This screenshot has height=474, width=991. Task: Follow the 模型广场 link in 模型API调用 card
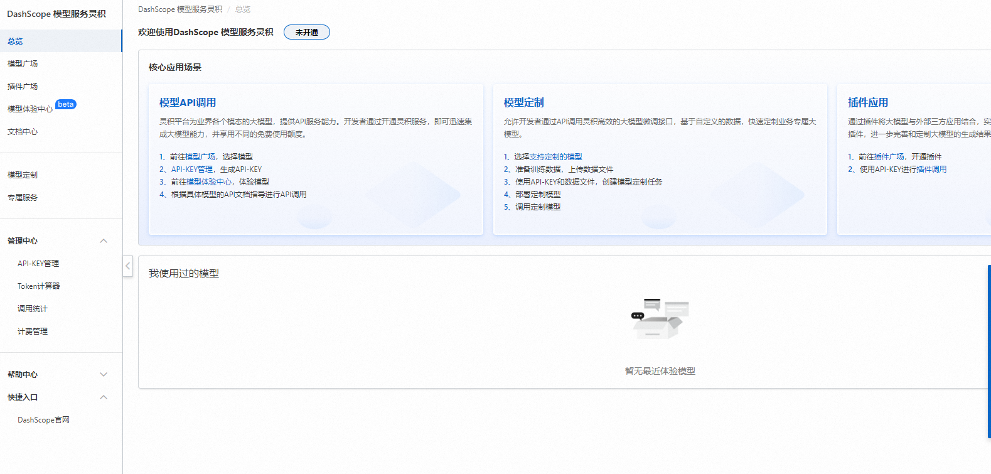pos(200,157)
